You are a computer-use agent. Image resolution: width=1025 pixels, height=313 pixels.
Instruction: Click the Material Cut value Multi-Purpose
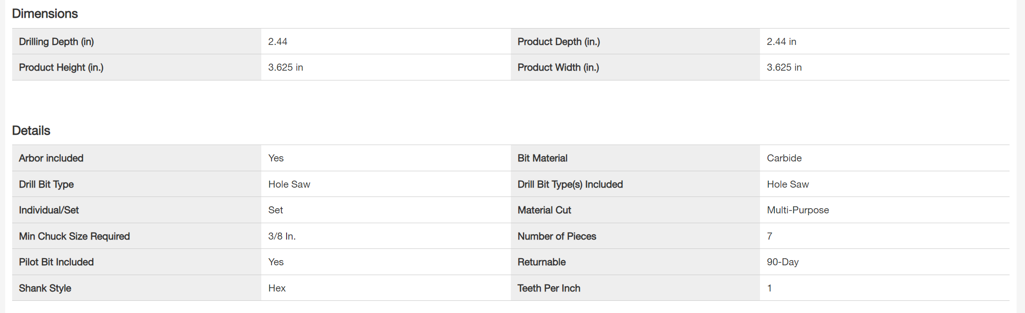pyautogui.click(x=798, y=210)
